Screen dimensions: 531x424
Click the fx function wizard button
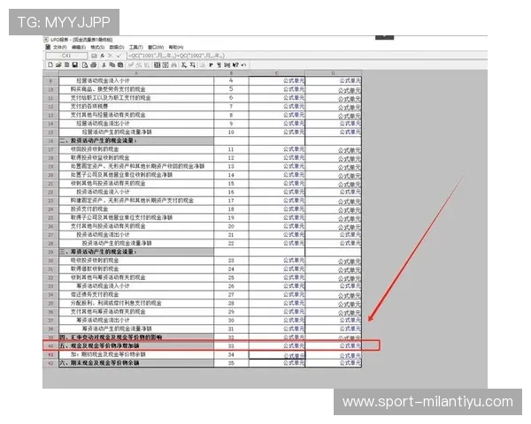click(103, 56)
